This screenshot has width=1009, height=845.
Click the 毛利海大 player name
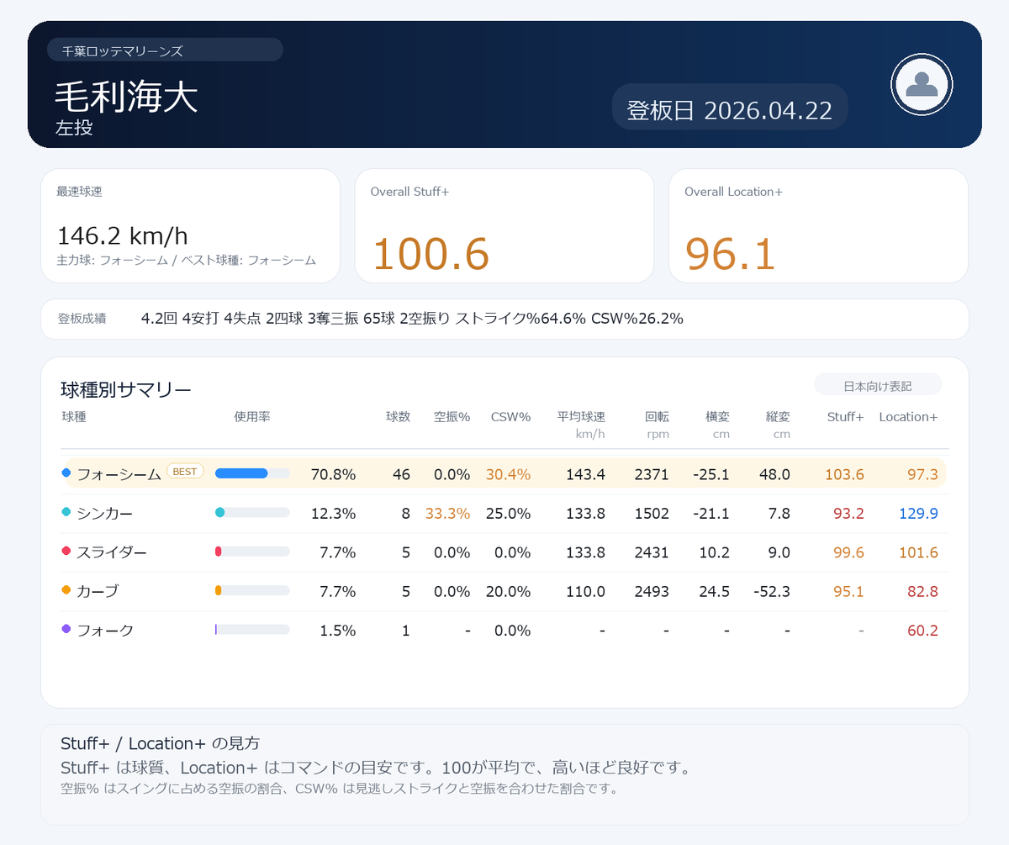click(127, 98)
